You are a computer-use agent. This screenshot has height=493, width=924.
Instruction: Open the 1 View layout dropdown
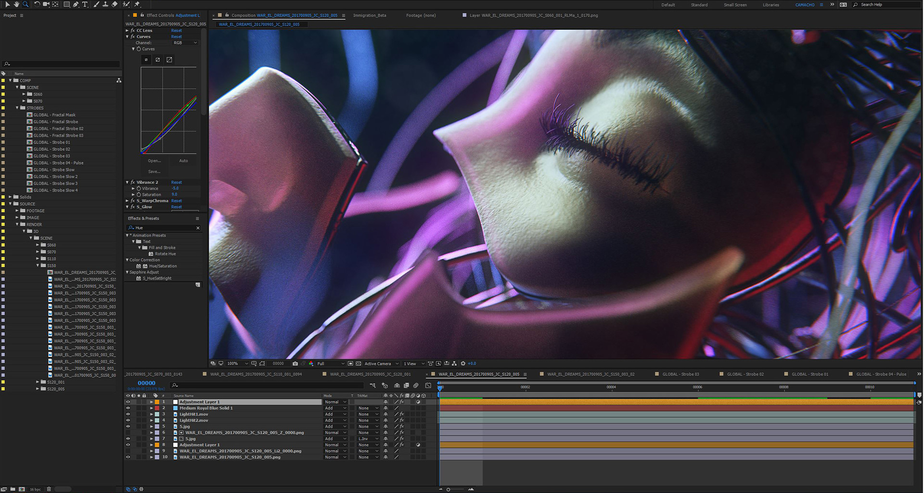pyautogui.click(x=414, y=364)
